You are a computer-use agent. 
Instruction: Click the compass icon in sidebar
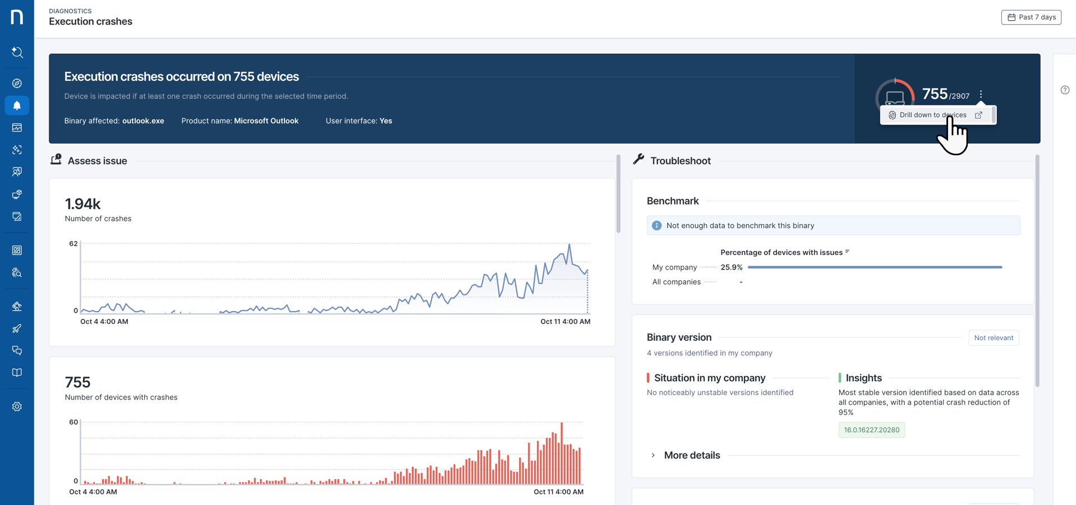coord(17,84)
